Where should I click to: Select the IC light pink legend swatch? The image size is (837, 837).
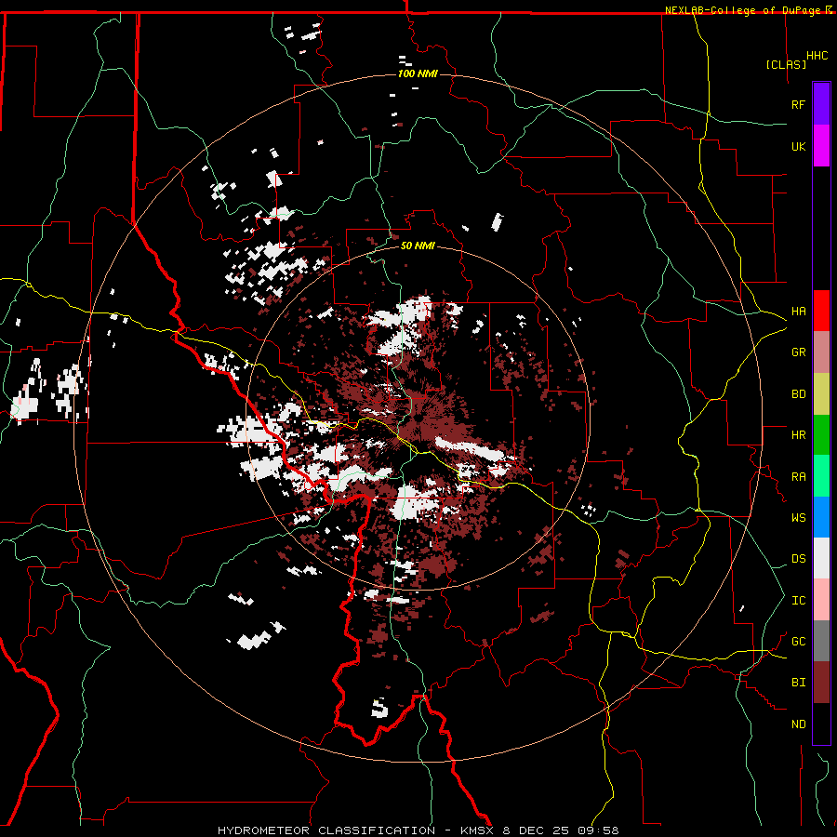(821, 600)
